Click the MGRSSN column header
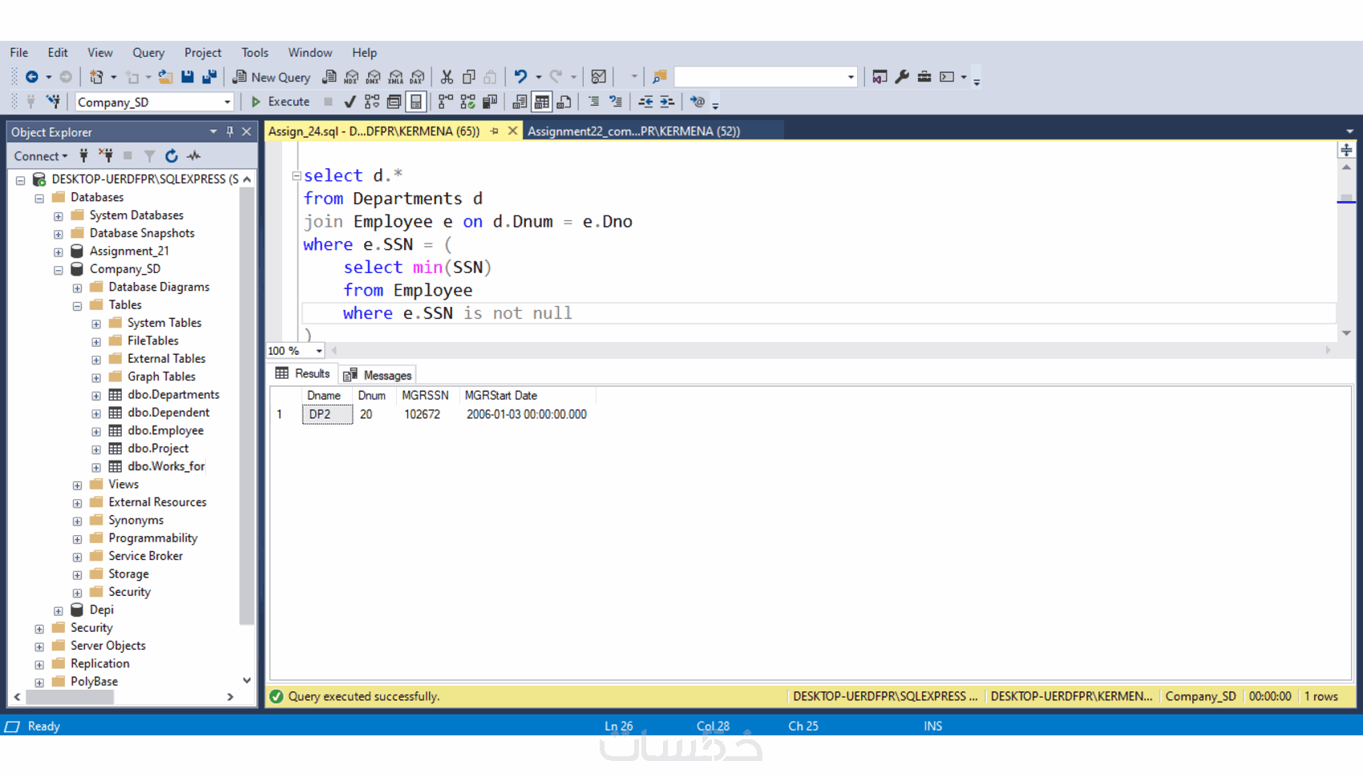Image resolution: width=1363 pixels, height=777 pixels. pos(425,396)
